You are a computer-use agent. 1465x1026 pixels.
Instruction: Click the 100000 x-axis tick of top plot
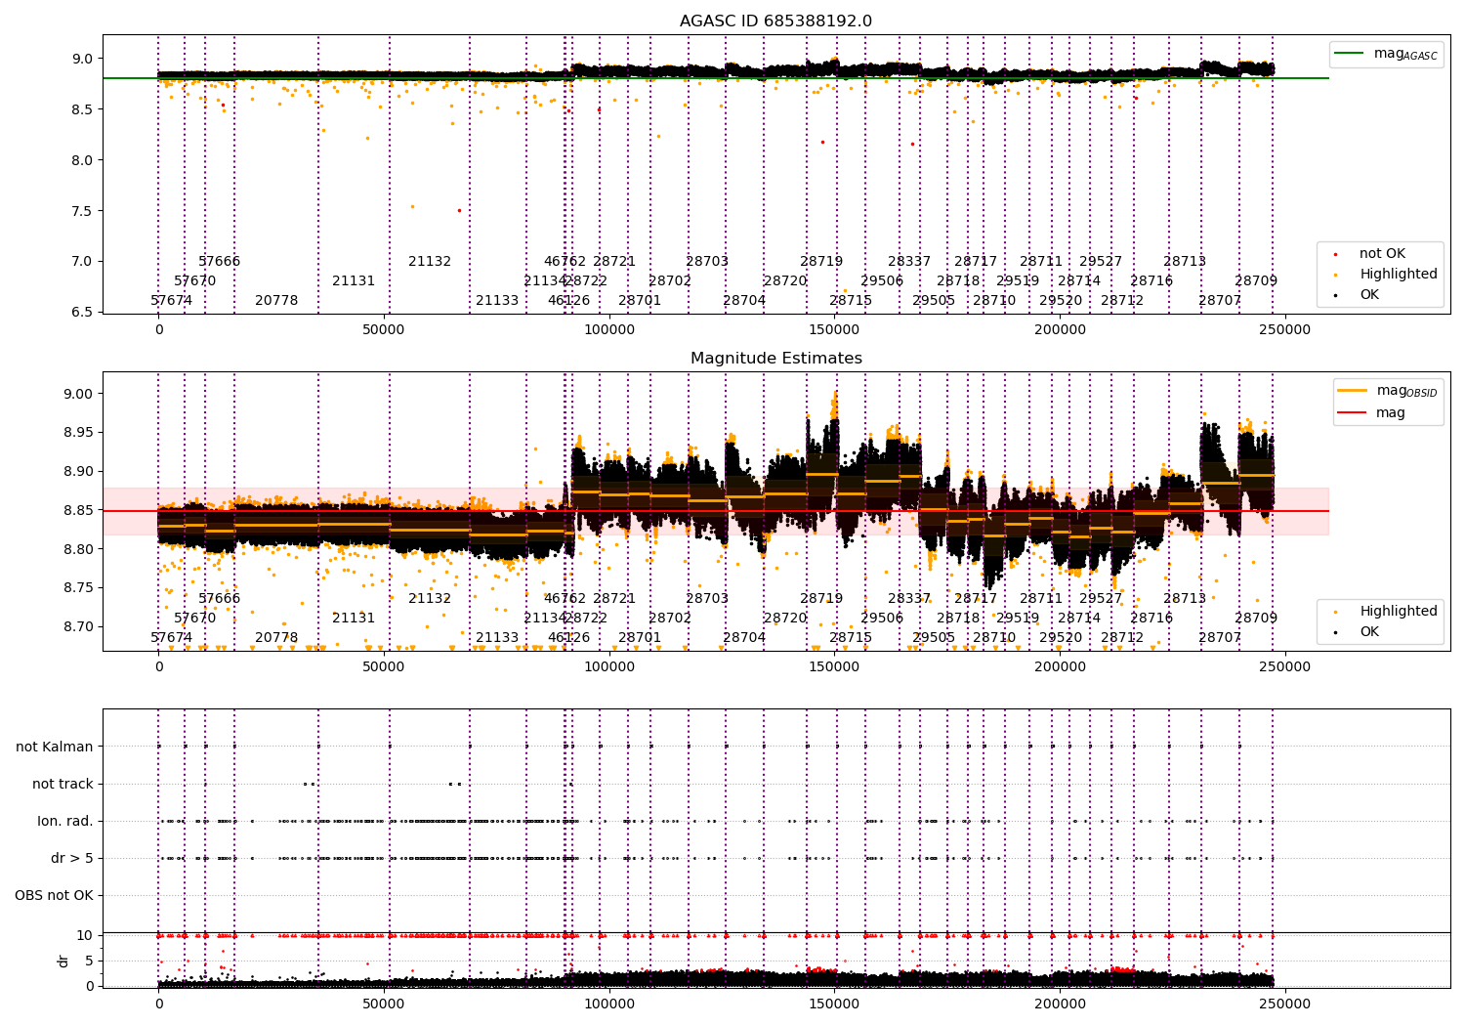[609, 330]
